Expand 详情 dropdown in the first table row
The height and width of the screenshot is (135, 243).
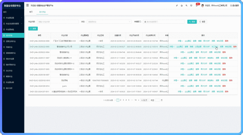[x=180, y=41]
